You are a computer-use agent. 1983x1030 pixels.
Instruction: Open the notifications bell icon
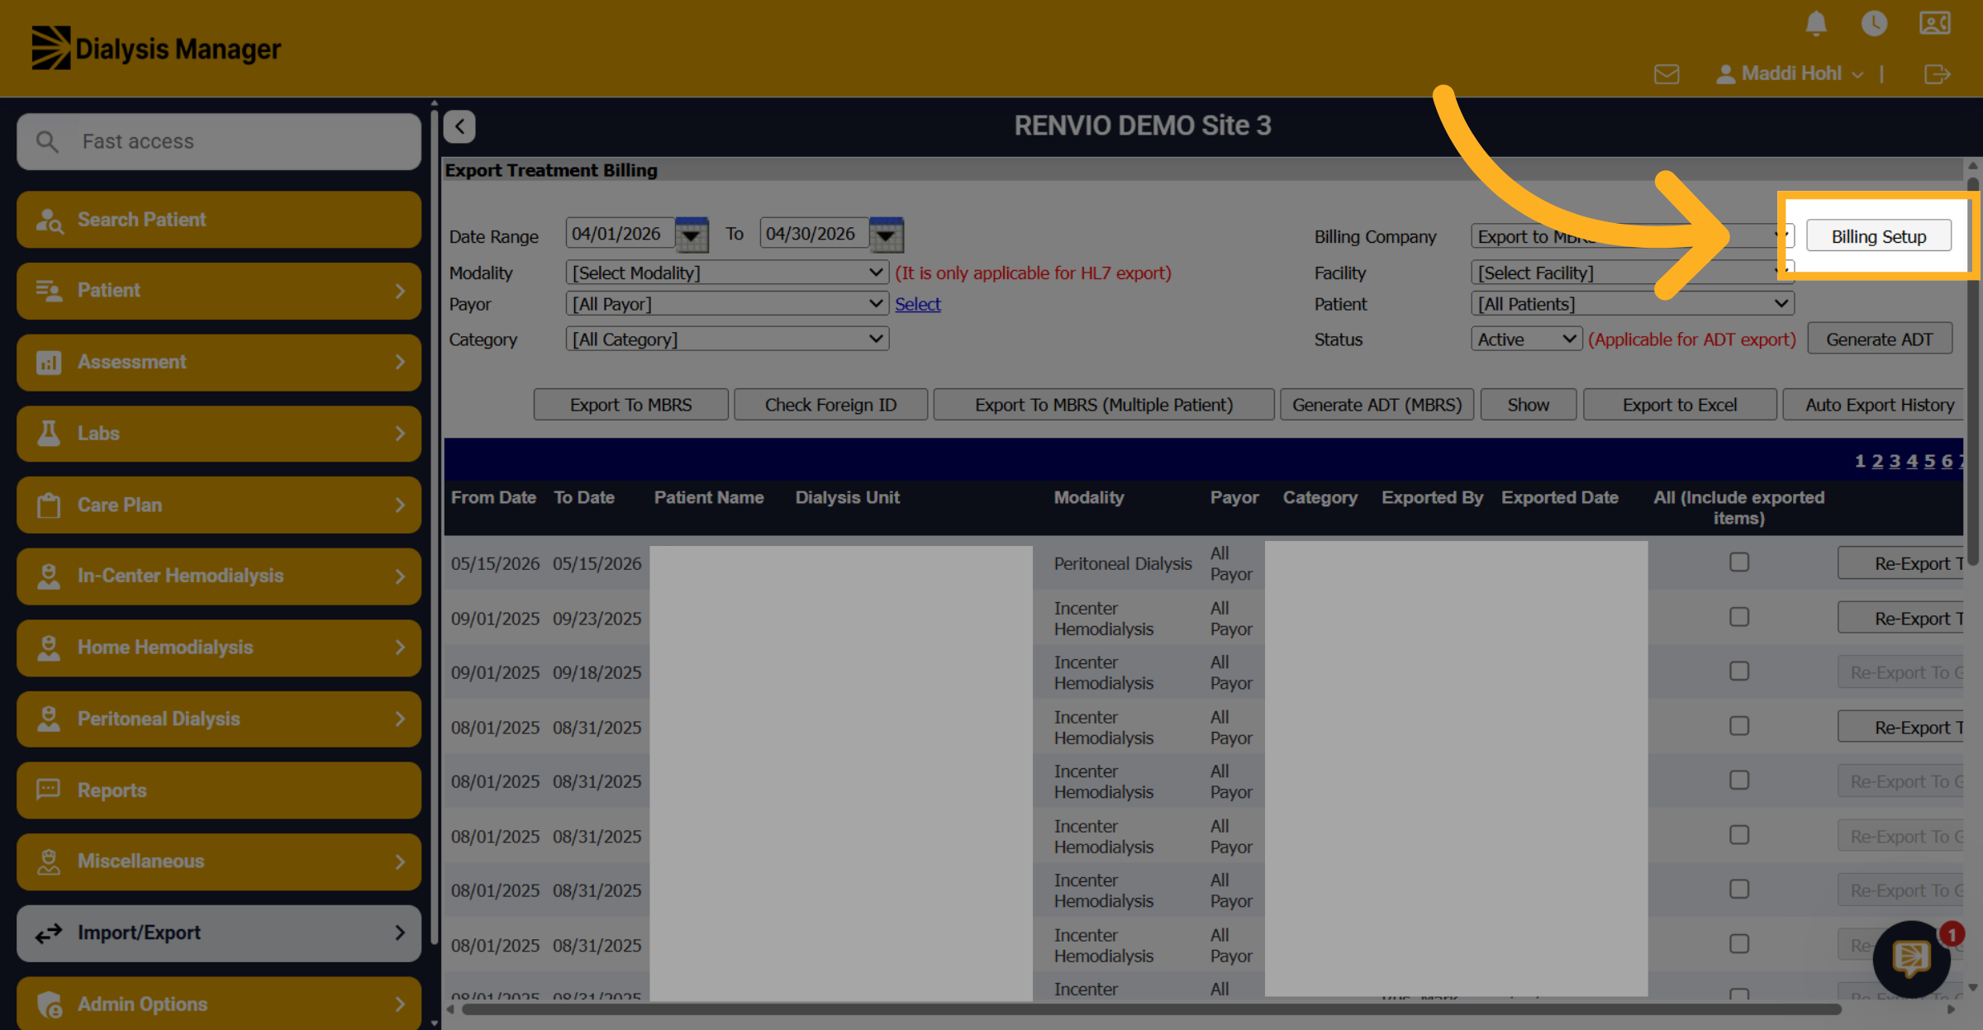click(x=1815, y=23)
